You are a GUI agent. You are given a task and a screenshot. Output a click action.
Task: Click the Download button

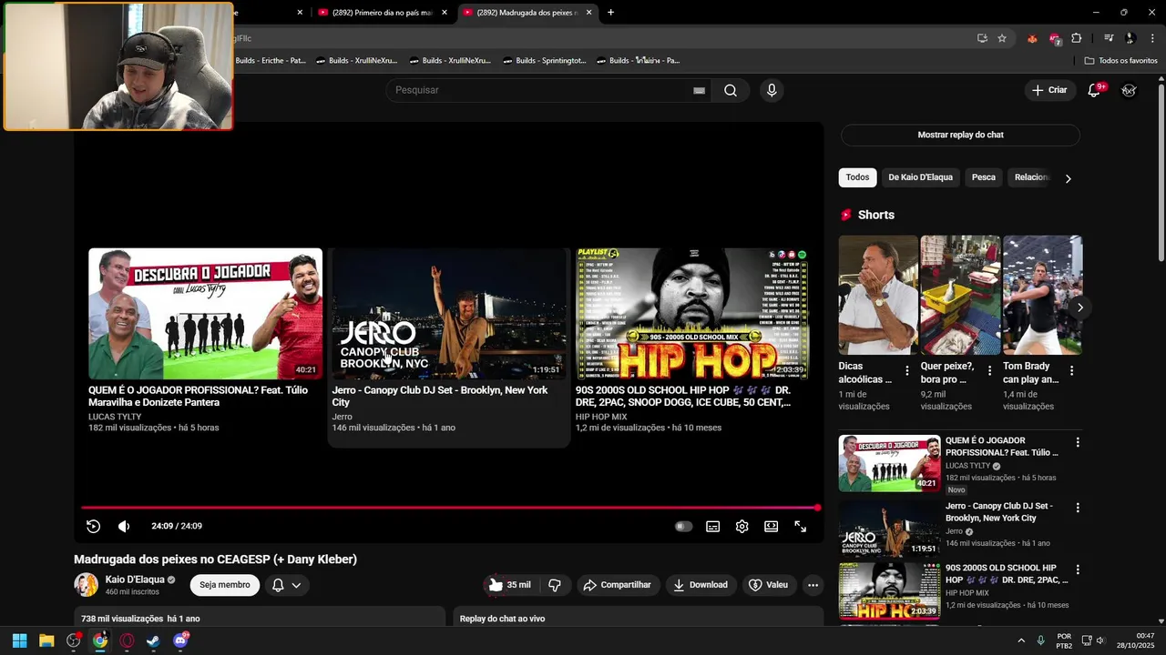[x=701, y=585]
